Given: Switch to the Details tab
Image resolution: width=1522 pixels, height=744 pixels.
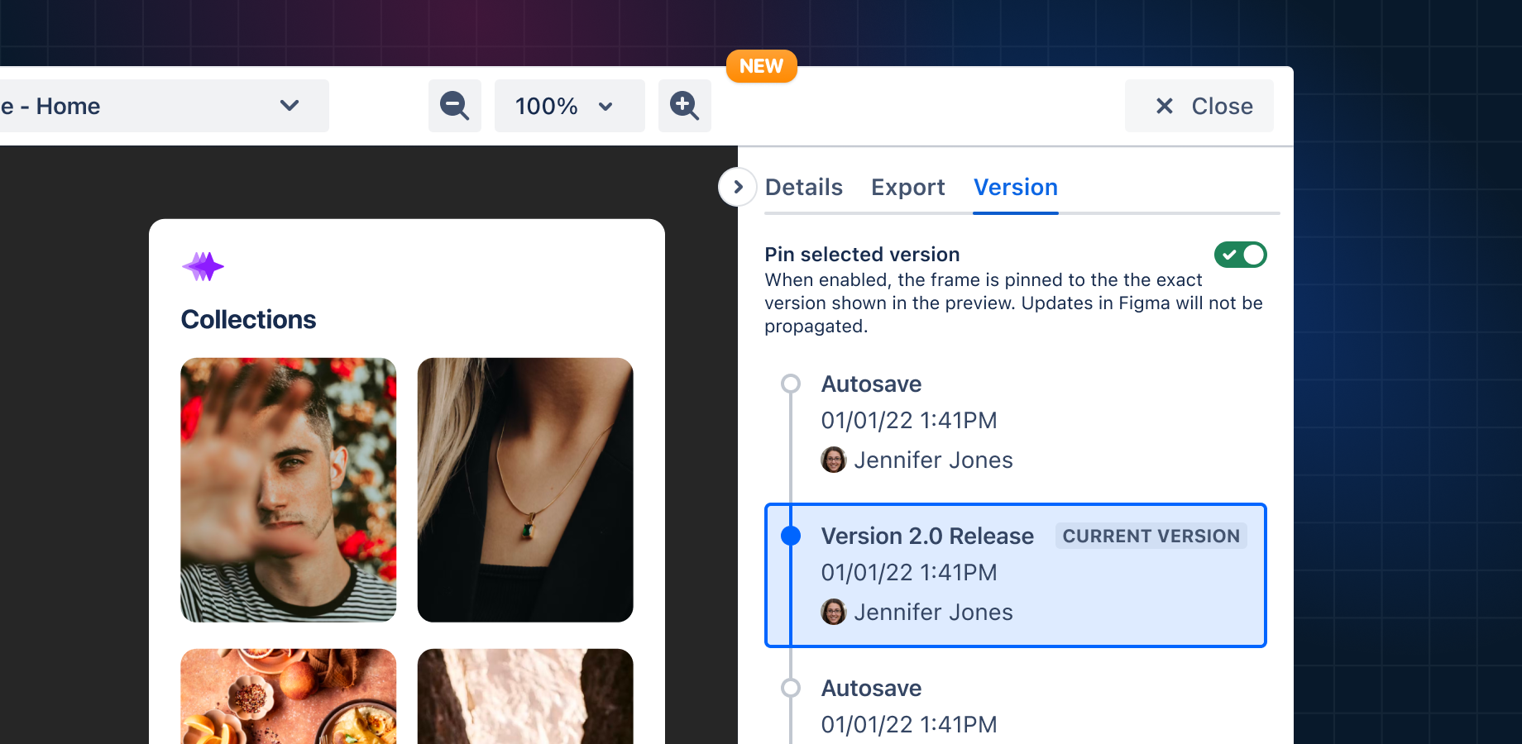Looking at the screenshot, I should click(803, 188).
